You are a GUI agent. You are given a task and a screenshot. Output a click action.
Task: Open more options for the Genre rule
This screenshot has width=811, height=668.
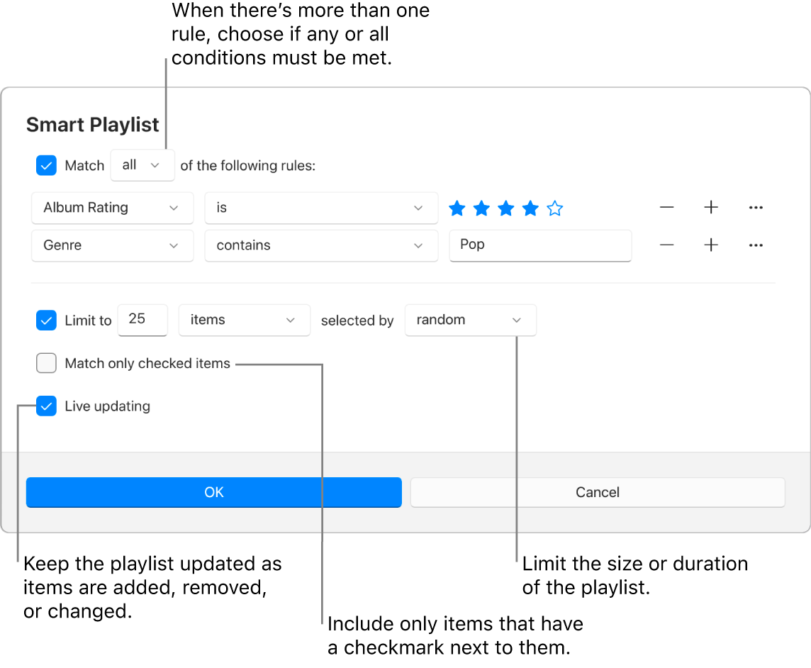(756, 245)
